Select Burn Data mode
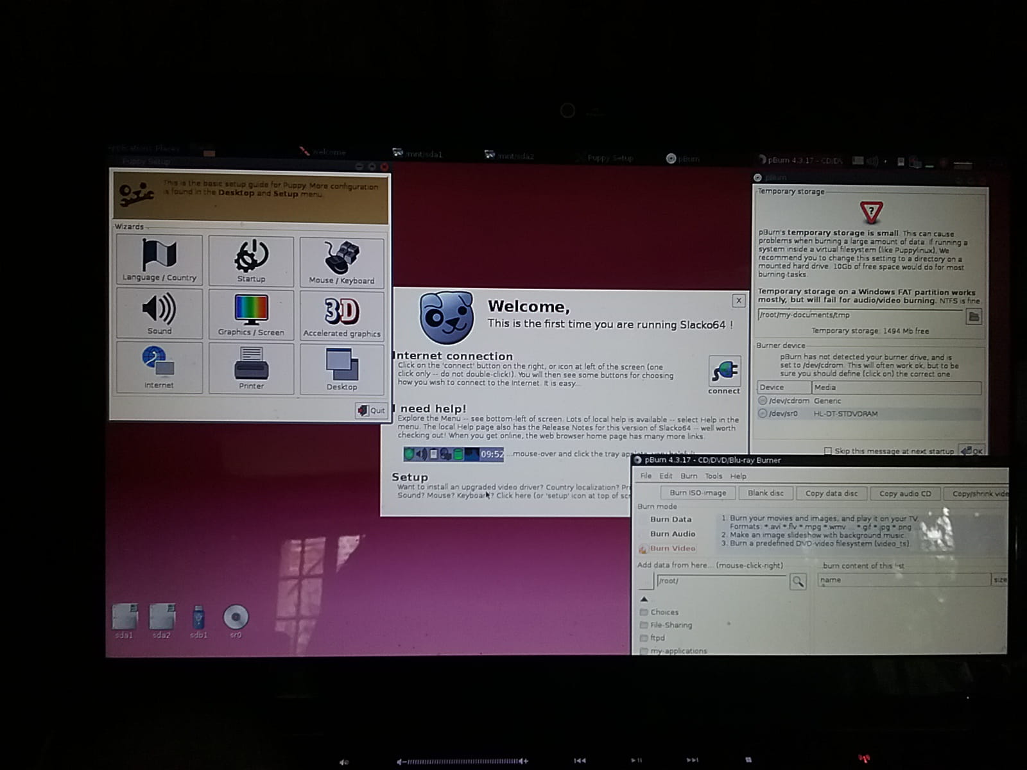This screenshot has height=770, width=1027. click(x=670, y=519)
